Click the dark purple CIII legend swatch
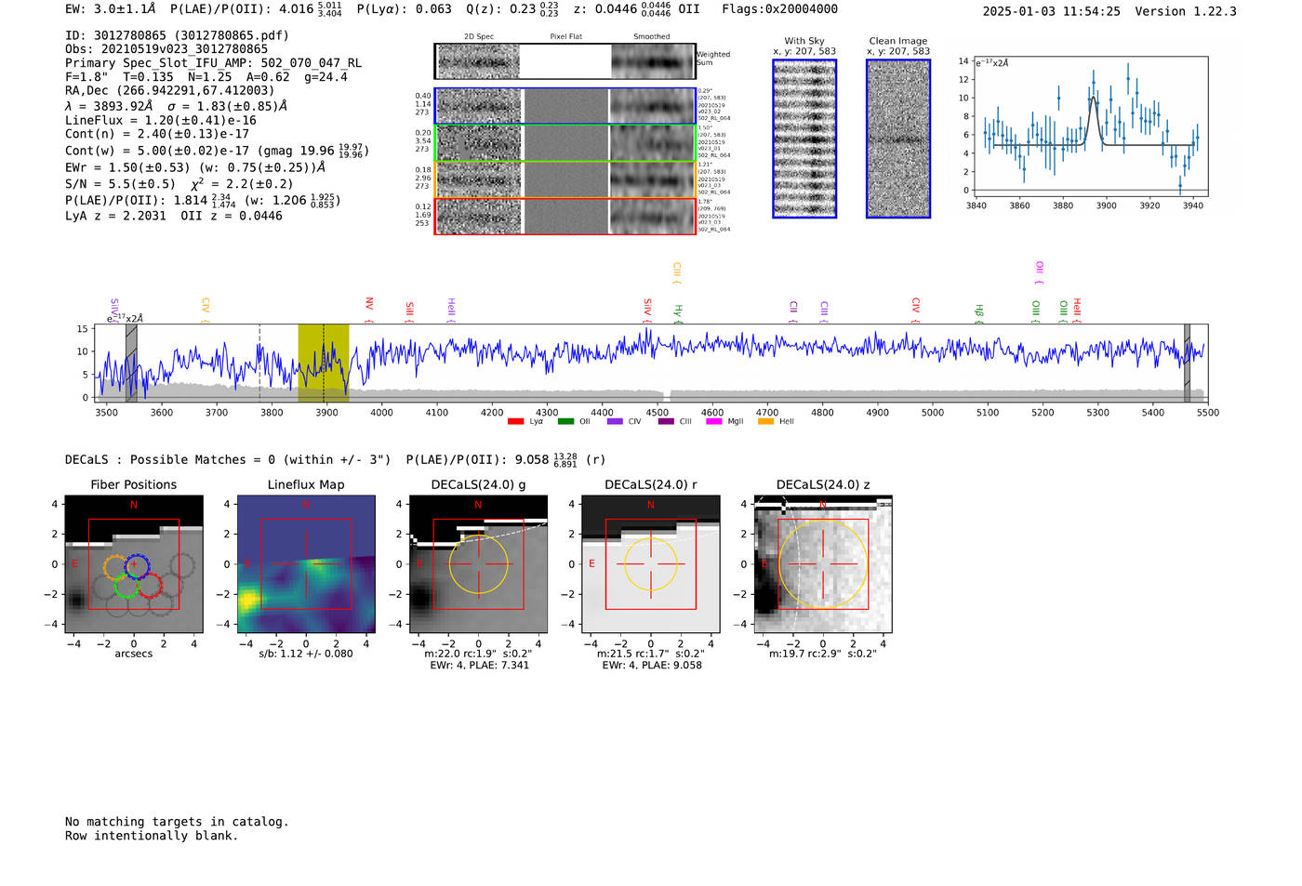The image size is (1302, 886). tap(666, 422)
